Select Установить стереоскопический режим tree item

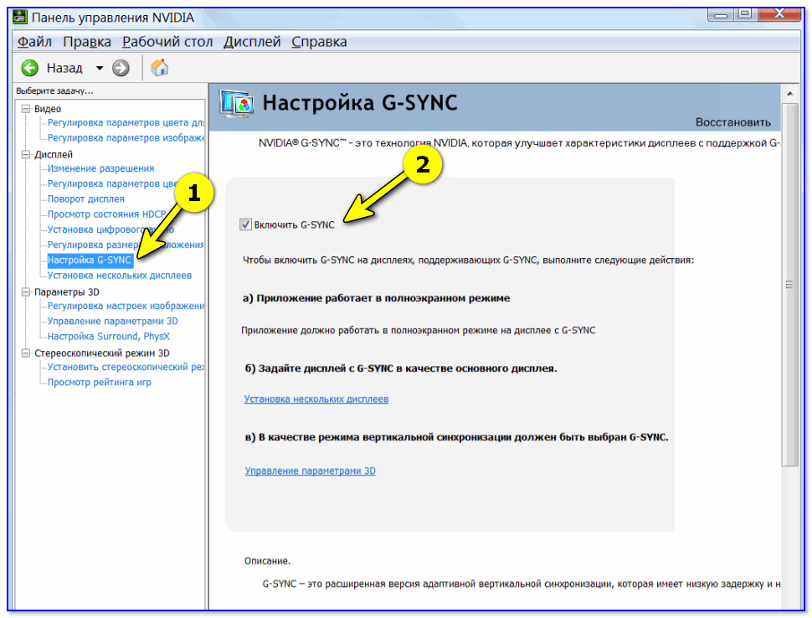pyautogui.click(x=126, y=367)
